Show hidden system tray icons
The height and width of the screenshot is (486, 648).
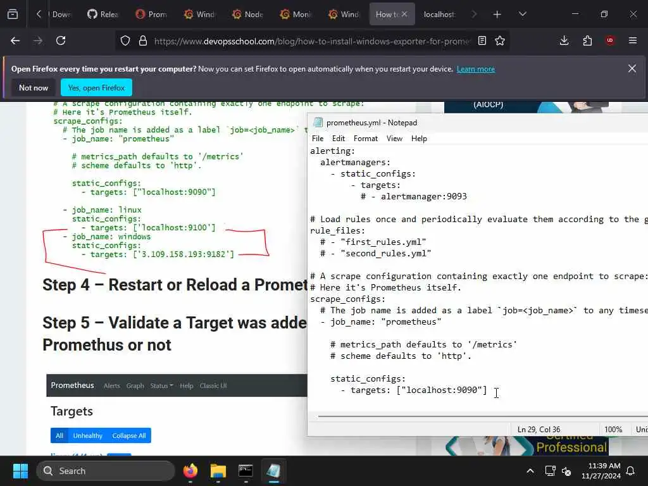[530, 471]
